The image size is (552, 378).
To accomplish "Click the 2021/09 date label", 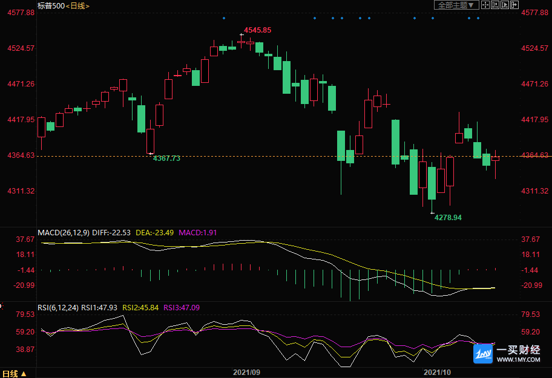I will 246,373.
